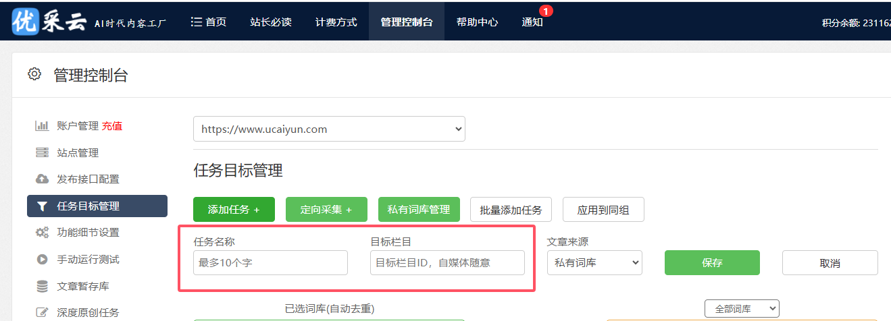The height and width of the screenshot is (321, 891).
Task: Go to 首页 in top navigation
Action: pos(209,22)
